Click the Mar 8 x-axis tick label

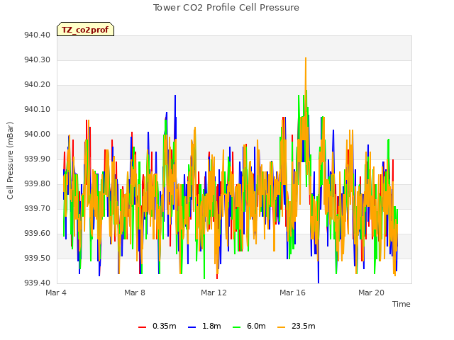pos(135,293)
